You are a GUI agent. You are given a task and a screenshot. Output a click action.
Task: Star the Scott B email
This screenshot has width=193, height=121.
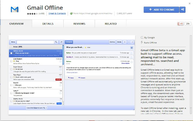(x=60, y=85)
